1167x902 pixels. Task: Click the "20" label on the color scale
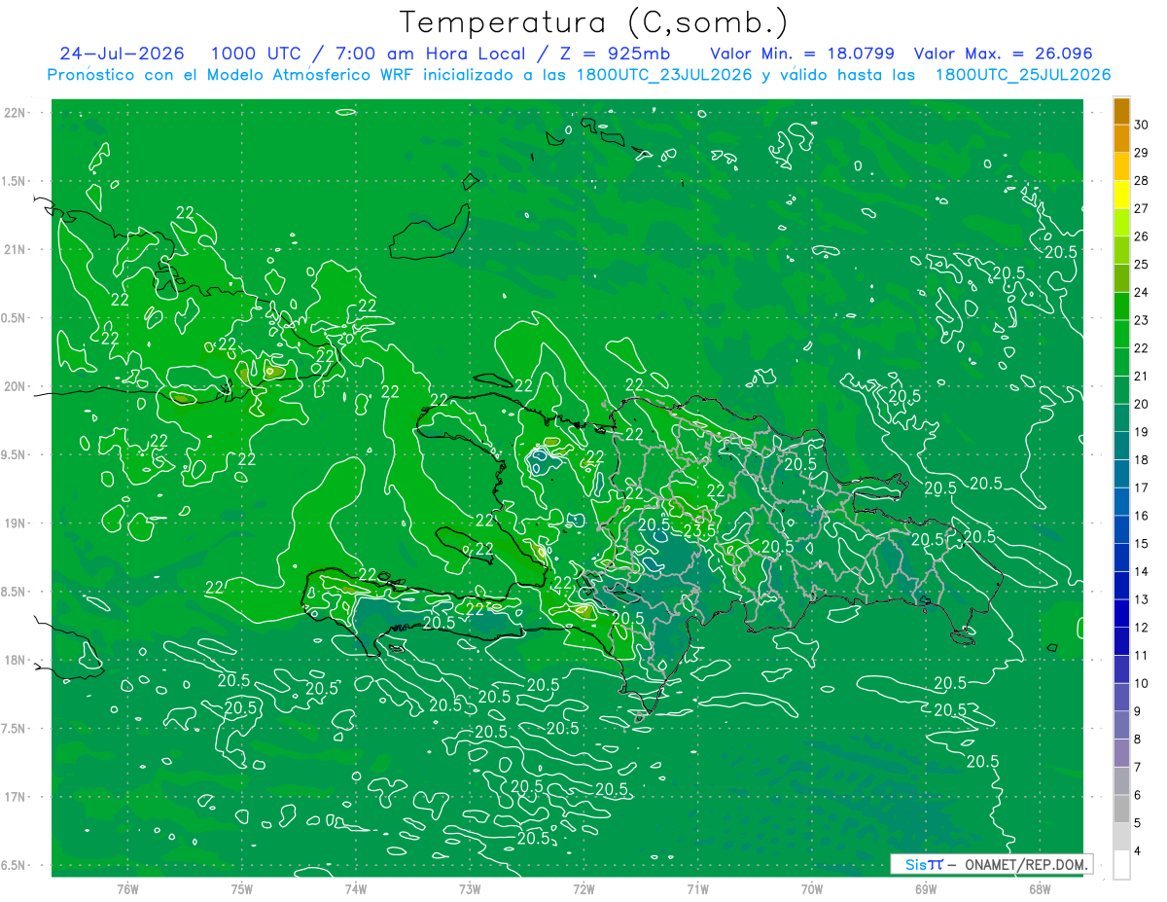pos(1142,404)
